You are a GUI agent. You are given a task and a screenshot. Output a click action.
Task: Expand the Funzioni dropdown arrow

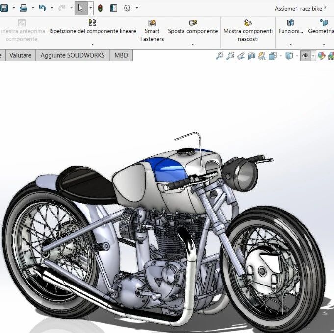click(291, 44)
